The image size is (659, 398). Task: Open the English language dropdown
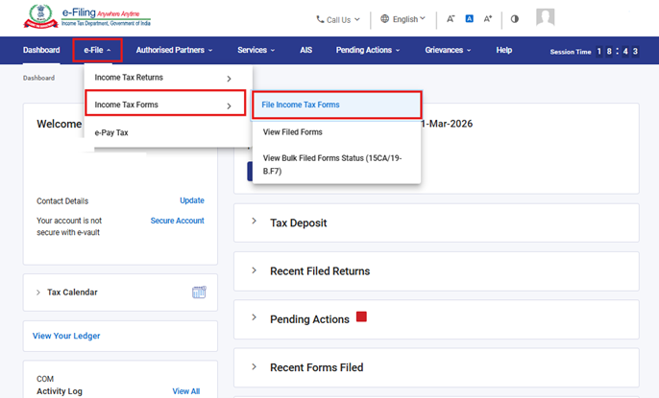403,19
